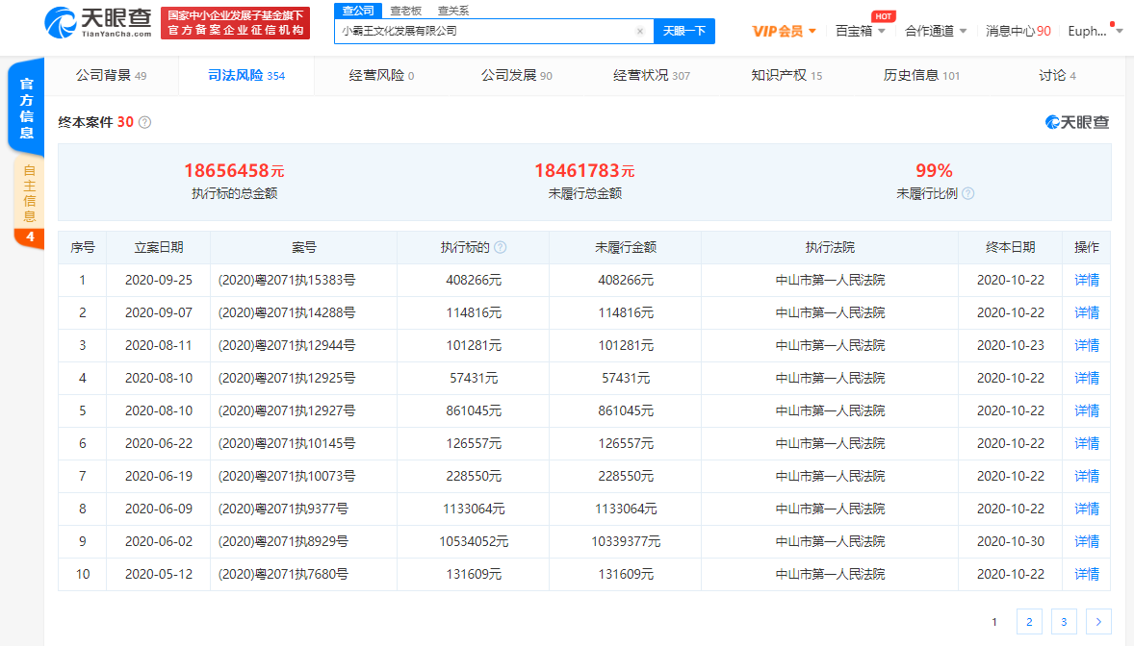This screenshot has height=646, width=1134.
Task: Click 立案日期 column header
Action: coord(159,247)
